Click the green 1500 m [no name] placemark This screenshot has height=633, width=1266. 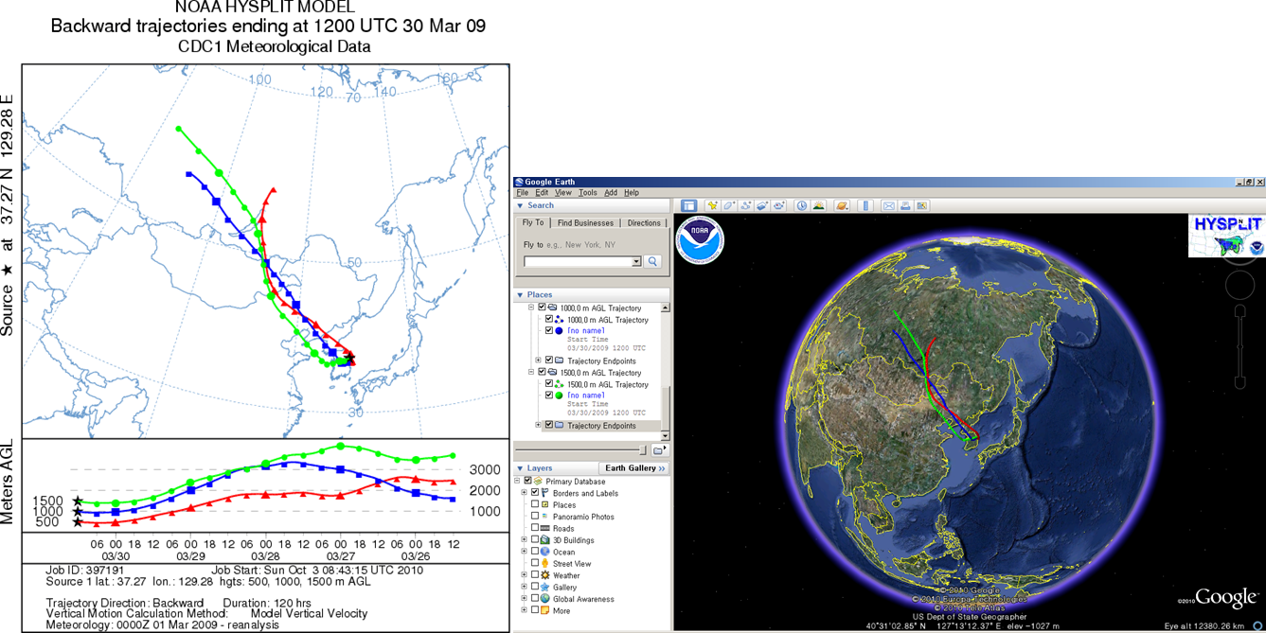click(559, 396)
